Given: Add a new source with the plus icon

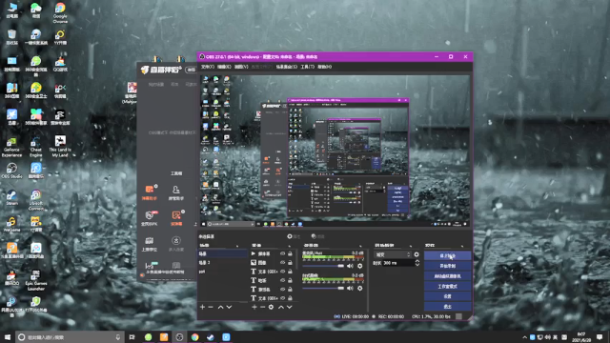Looking at the screenshot, I should 254,307.
